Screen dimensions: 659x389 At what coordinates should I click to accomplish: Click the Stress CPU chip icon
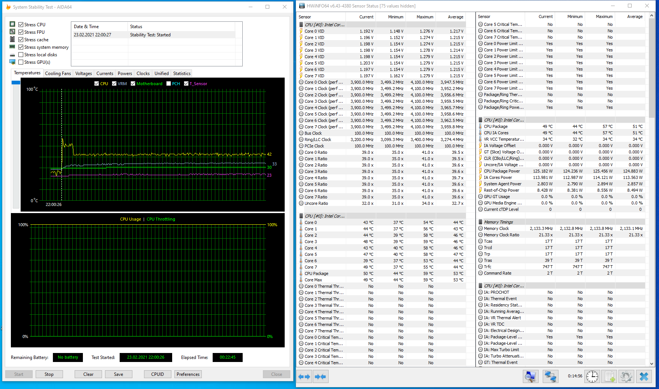coord(12,24)
